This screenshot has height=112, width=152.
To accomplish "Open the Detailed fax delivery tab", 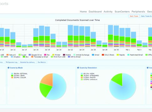I will pos(28,62).
